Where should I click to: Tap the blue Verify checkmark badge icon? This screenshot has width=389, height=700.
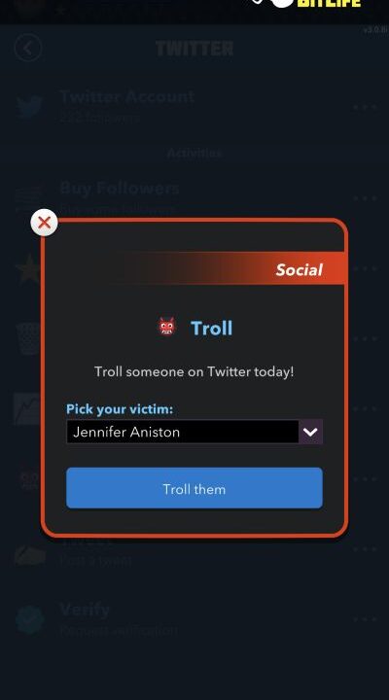click(x=30, y=619)
